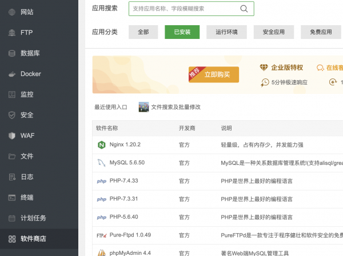343x256 pixels.
Task: Focus the 应用搜索 search input field
Action: (192, 9)
